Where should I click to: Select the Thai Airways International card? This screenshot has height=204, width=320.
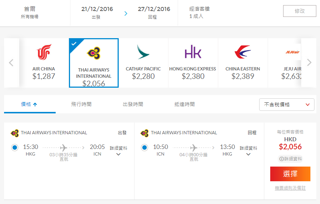coord(94,63)
